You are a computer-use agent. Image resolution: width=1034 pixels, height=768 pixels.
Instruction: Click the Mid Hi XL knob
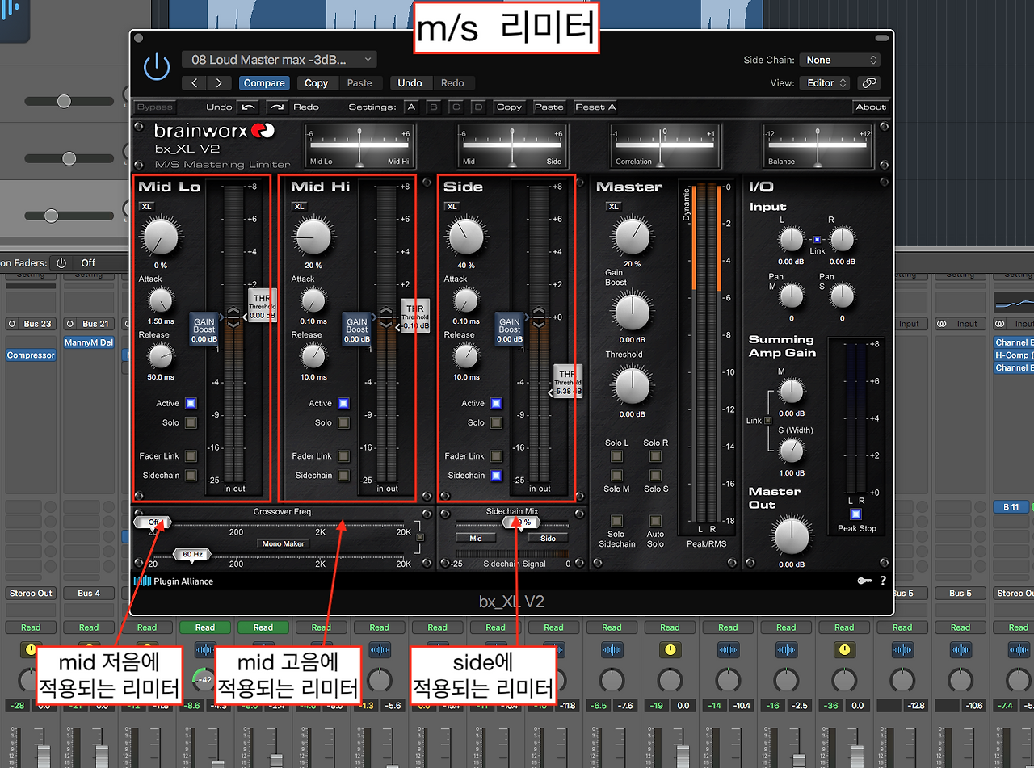coord(313,237)
